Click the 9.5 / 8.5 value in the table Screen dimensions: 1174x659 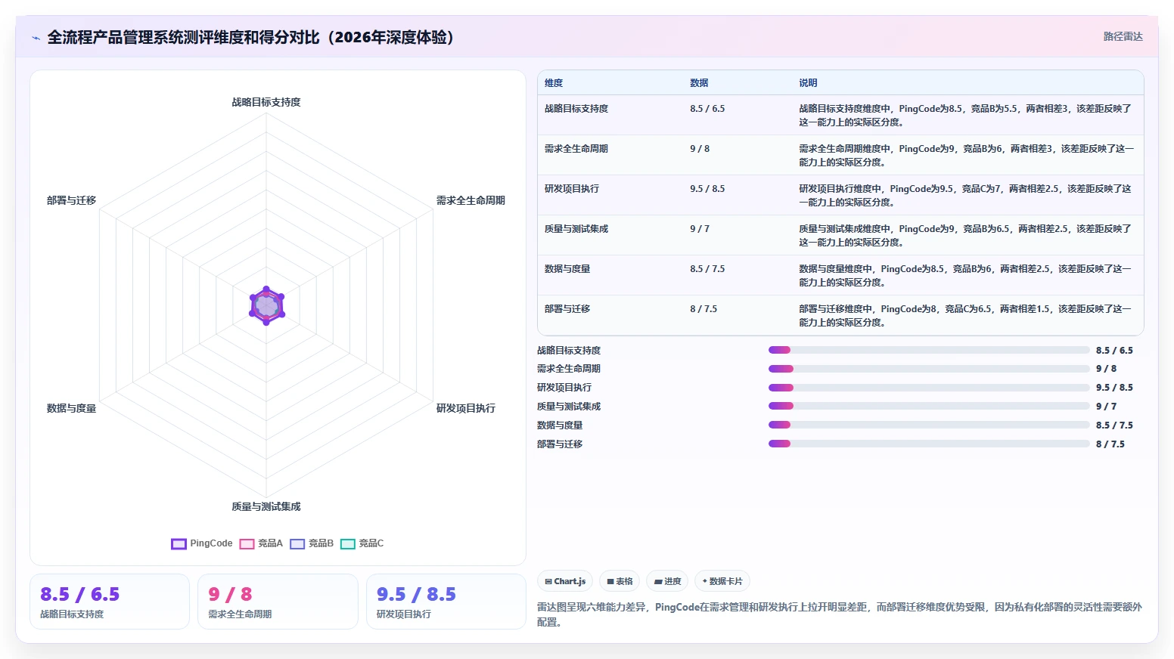tap(707, 189)
